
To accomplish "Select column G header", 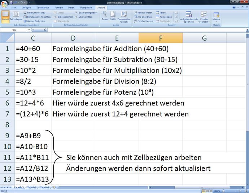I will (x=204, y=38).
